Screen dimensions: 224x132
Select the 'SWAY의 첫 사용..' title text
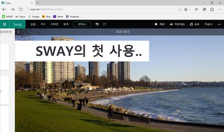pos(89,51)
